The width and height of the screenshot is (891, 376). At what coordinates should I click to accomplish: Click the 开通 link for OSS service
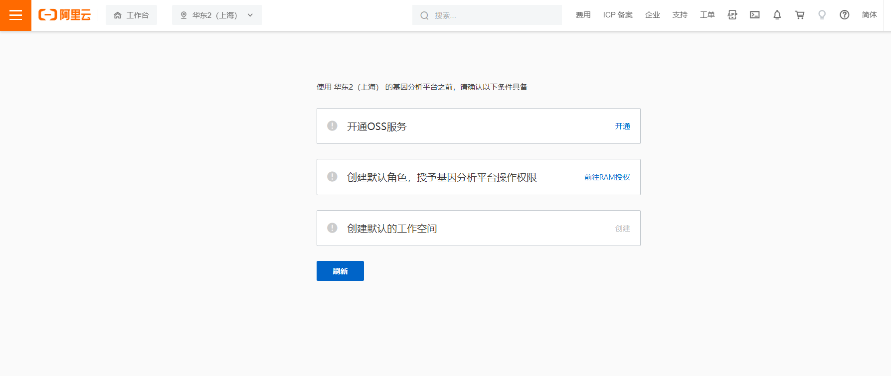tap(622, 126)
